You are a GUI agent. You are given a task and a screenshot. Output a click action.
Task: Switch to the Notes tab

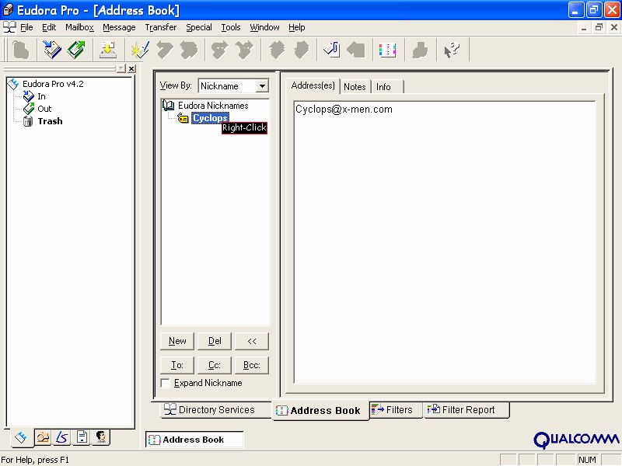pos(355,87)
